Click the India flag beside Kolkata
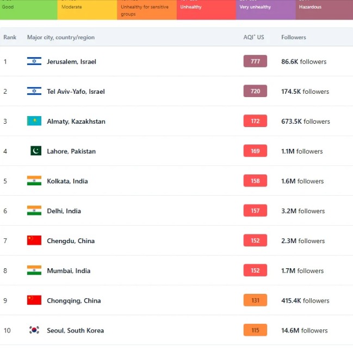Screen dimensions: 353x350 pos(34,181)
